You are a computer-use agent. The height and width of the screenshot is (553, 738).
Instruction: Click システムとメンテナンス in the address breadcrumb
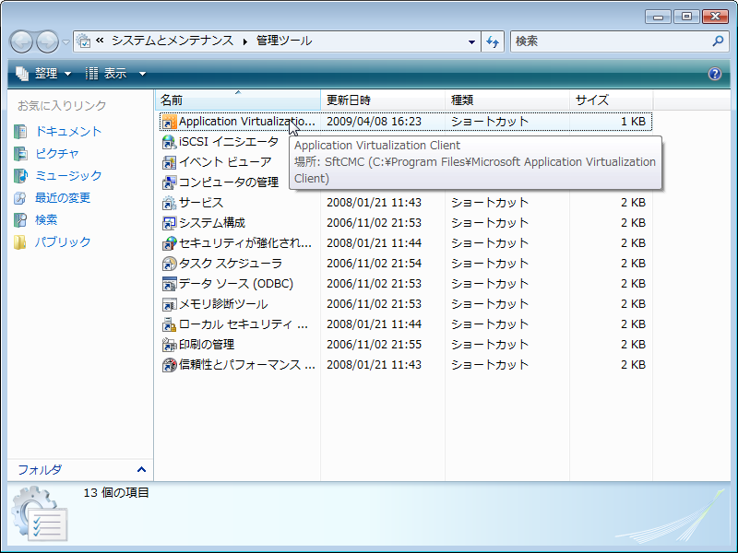[x=173, y=41]
